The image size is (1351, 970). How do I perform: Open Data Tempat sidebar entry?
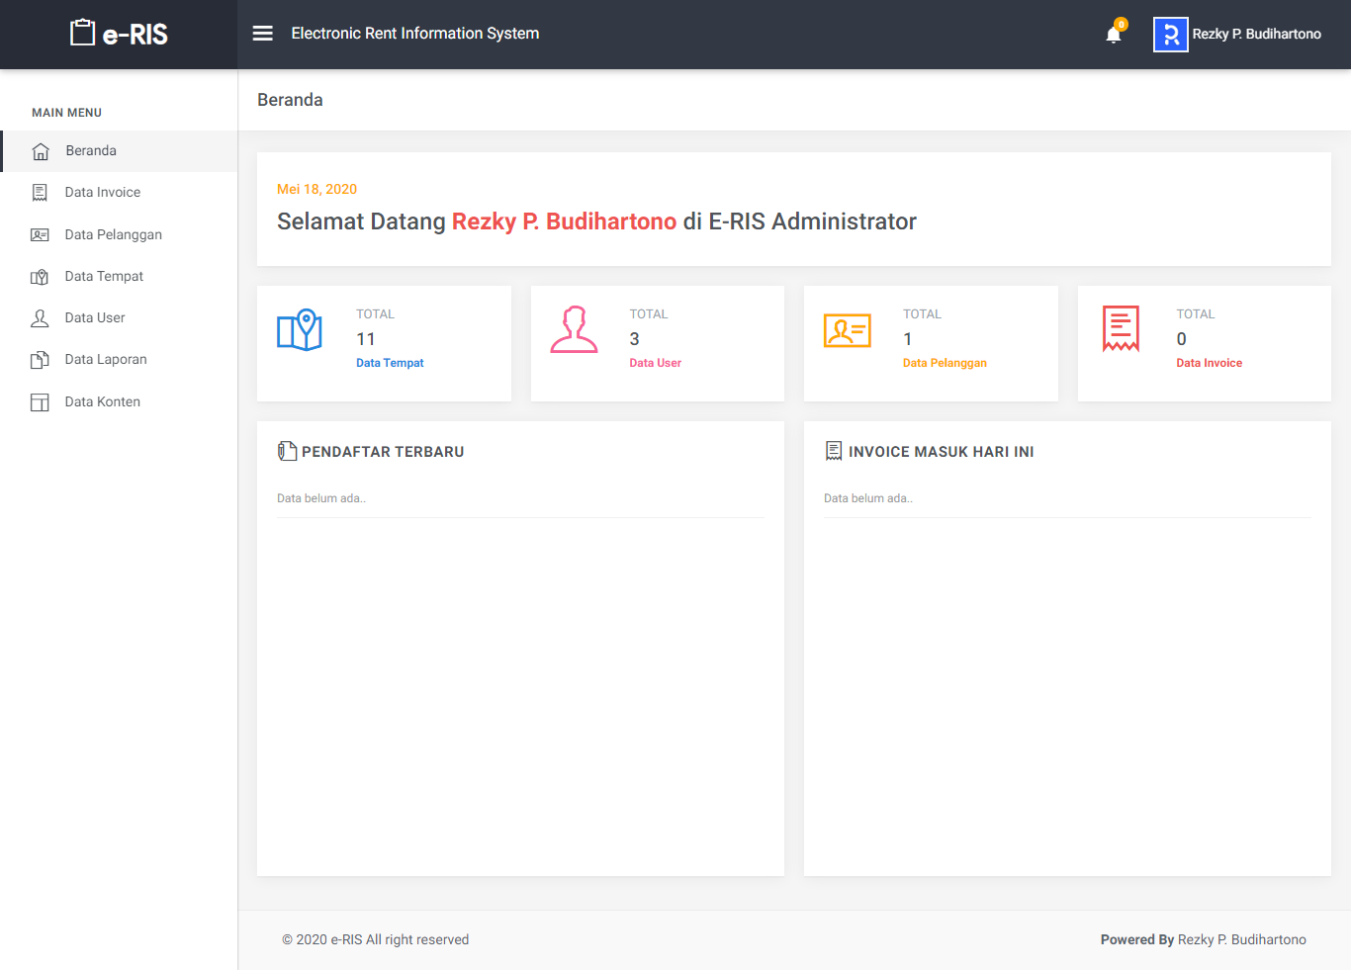pyautogui.click(x=104, y=277)
